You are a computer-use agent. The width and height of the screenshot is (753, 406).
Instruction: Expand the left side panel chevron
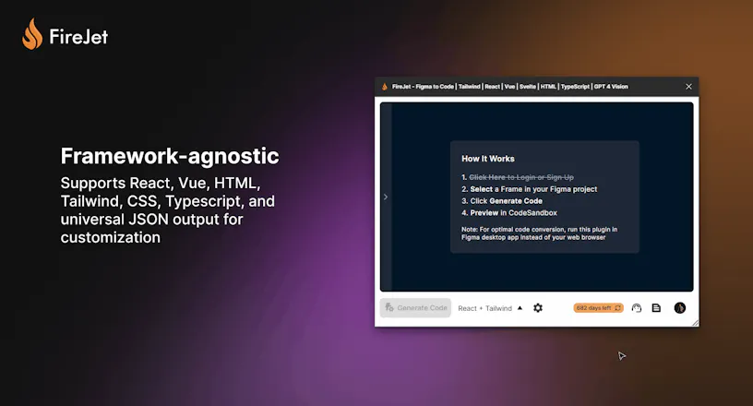[385, 197]
